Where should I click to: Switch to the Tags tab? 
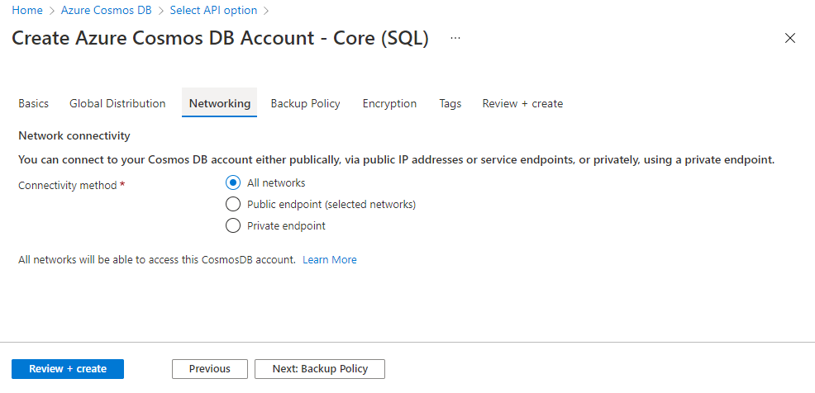(x=450, y=103)
